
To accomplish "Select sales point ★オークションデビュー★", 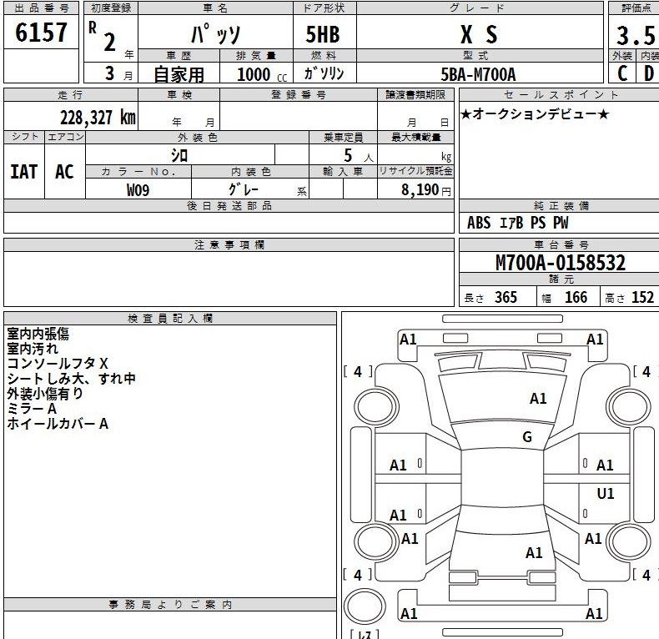I will (x=534, y=114).
